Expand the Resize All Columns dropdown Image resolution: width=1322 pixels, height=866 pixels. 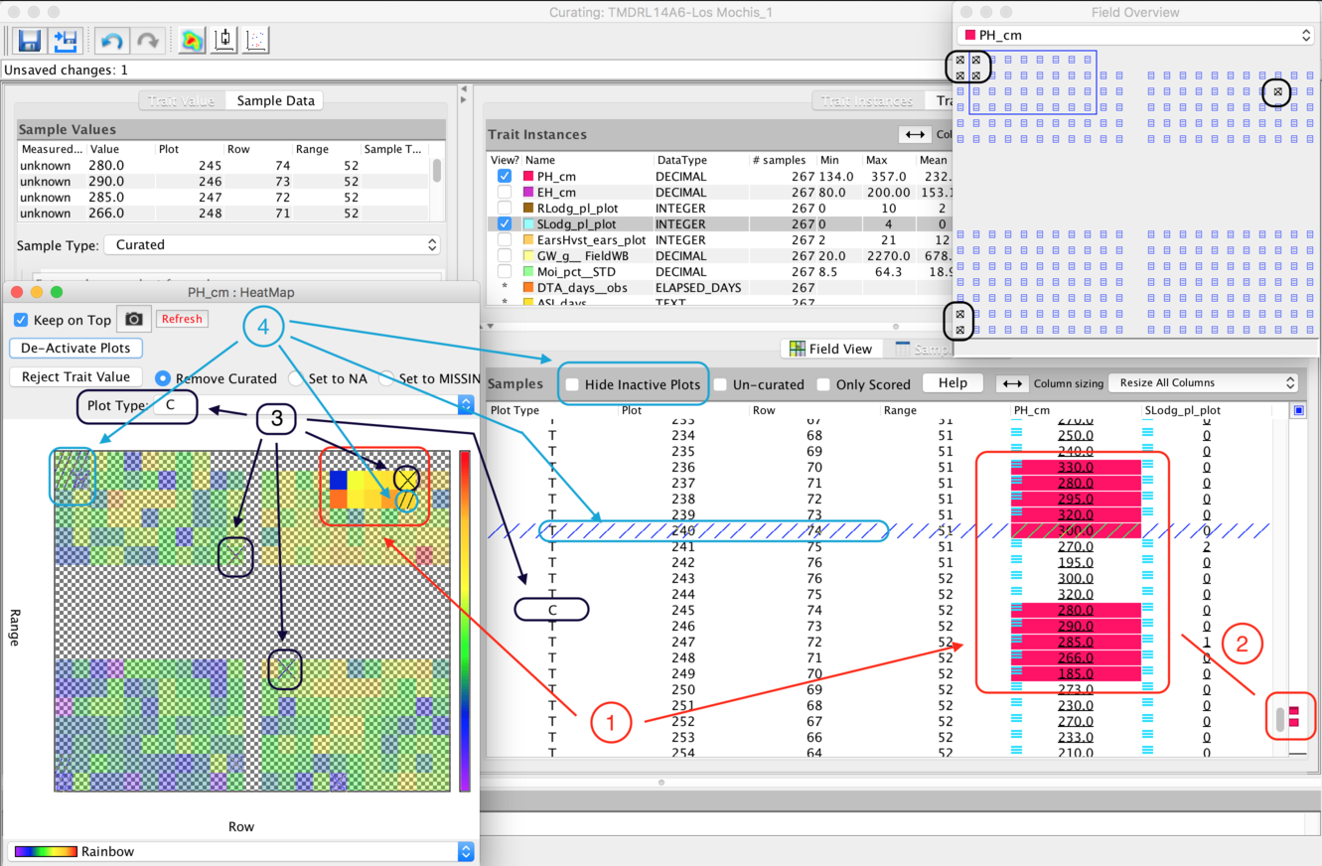pyautogui.click(x=1206, y=382)
